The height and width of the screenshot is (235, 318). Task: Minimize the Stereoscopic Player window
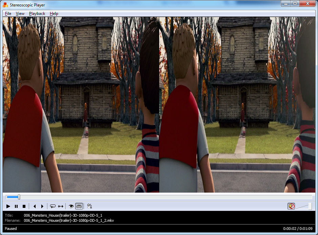pos(286,3)
